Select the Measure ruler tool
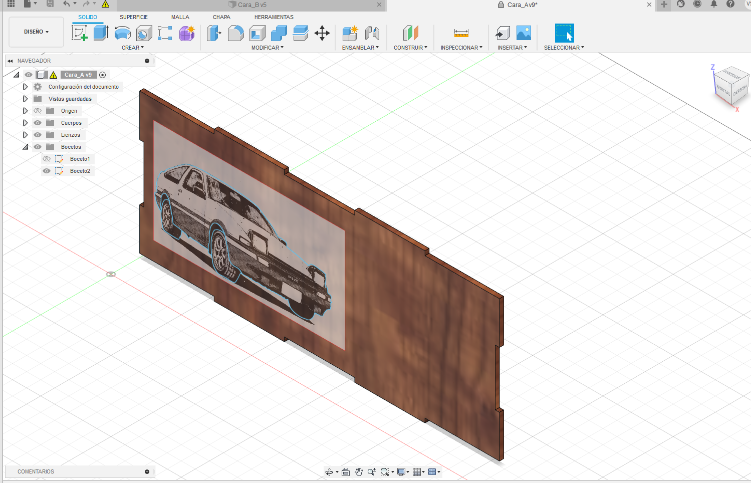This screenshot has width=751, height=483. (461, 33)
